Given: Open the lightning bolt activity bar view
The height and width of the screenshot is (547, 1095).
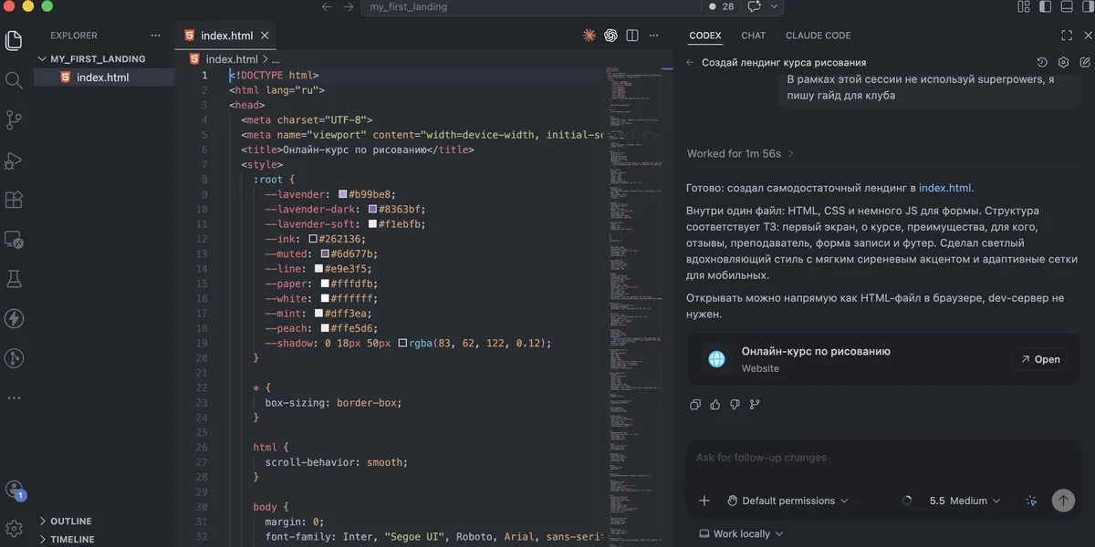Looking at the screenshot, I should pos(14,318).
